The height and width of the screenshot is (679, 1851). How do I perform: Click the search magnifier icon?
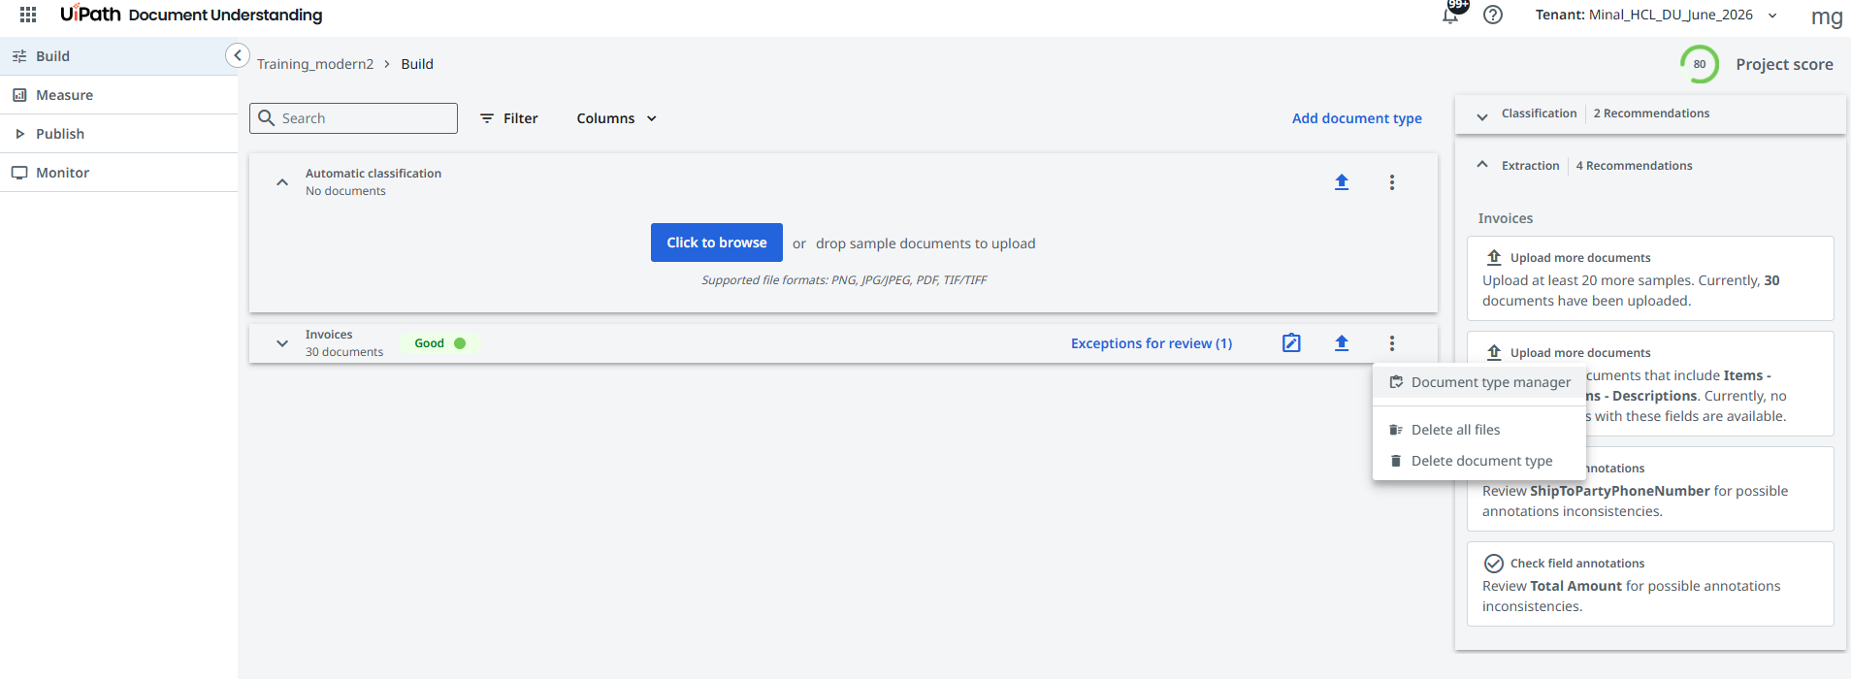[267, 118]
